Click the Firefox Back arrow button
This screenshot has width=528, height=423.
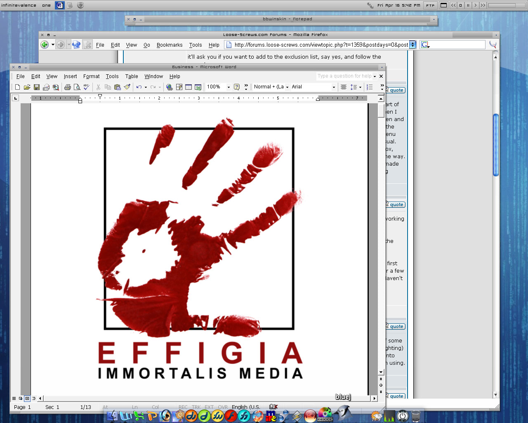coord(45,45)
